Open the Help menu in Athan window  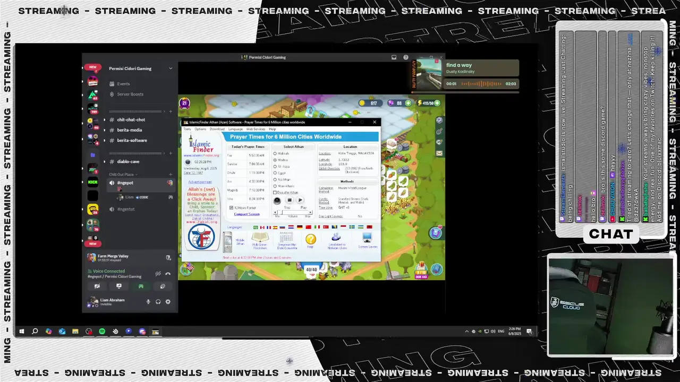pyautogui.click(x=272, y=129)
